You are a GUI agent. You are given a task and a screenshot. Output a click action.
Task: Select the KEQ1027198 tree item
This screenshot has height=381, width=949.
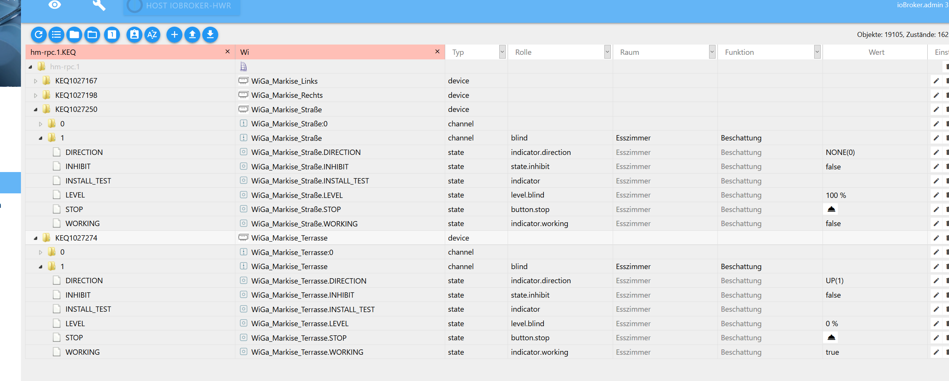pyautogui.click(x=76, y=95)
